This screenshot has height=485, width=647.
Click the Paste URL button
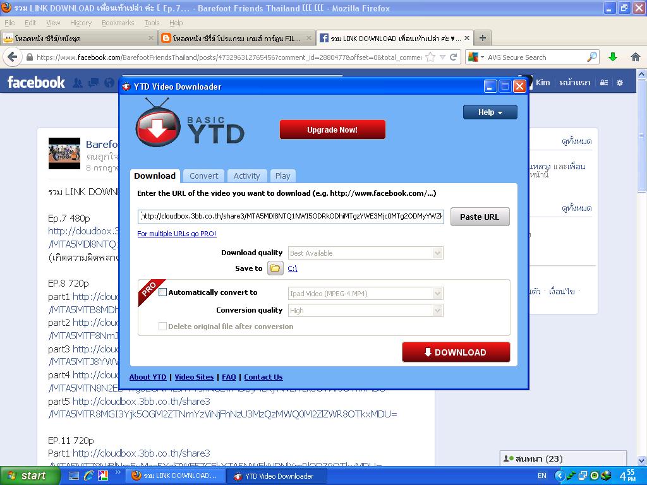click(x=480, y=217)
